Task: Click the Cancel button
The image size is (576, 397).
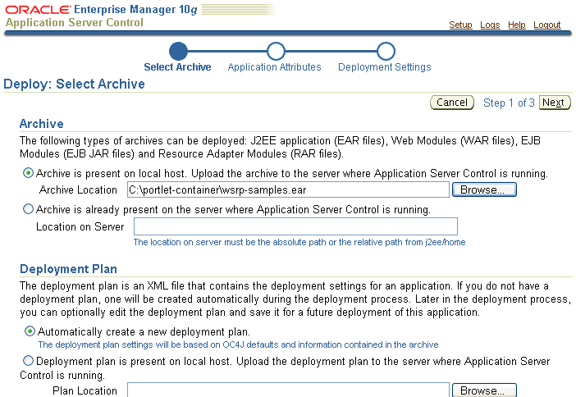Action: (452, 103)
